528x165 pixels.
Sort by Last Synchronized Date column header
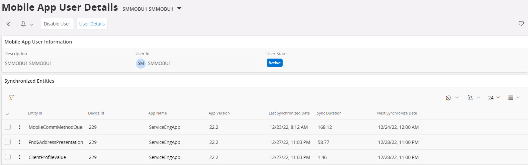tap(289, 113)
